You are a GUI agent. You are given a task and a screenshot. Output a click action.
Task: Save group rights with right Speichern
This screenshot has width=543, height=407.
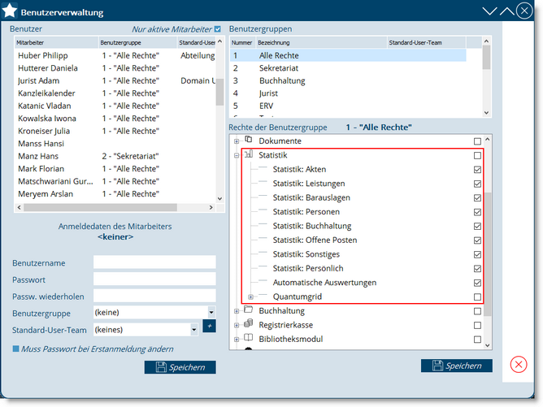click(456, 366)
